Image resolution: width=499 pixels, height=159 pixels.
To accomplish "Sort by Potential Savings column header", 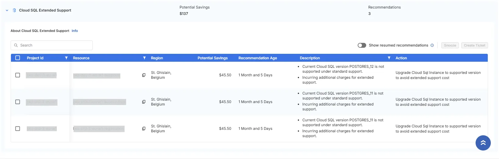I will (212, 58).
